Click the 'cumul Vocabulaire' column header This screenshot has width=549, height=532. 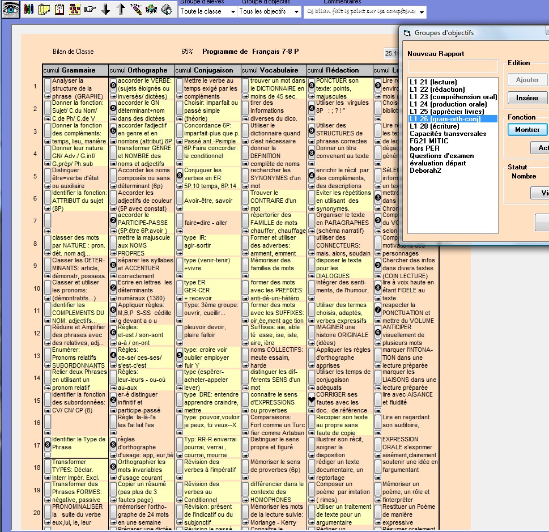pyautogui.click(x=274, y=70)
